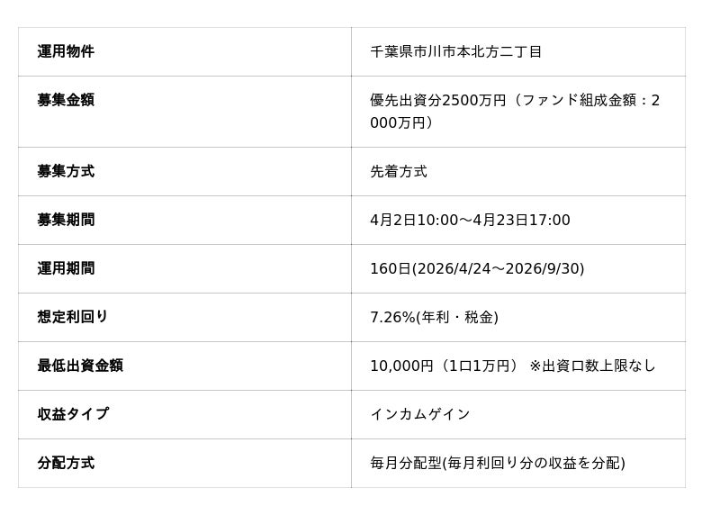
Task: Click the 想定利回り row label
Action: pos(73,317)
